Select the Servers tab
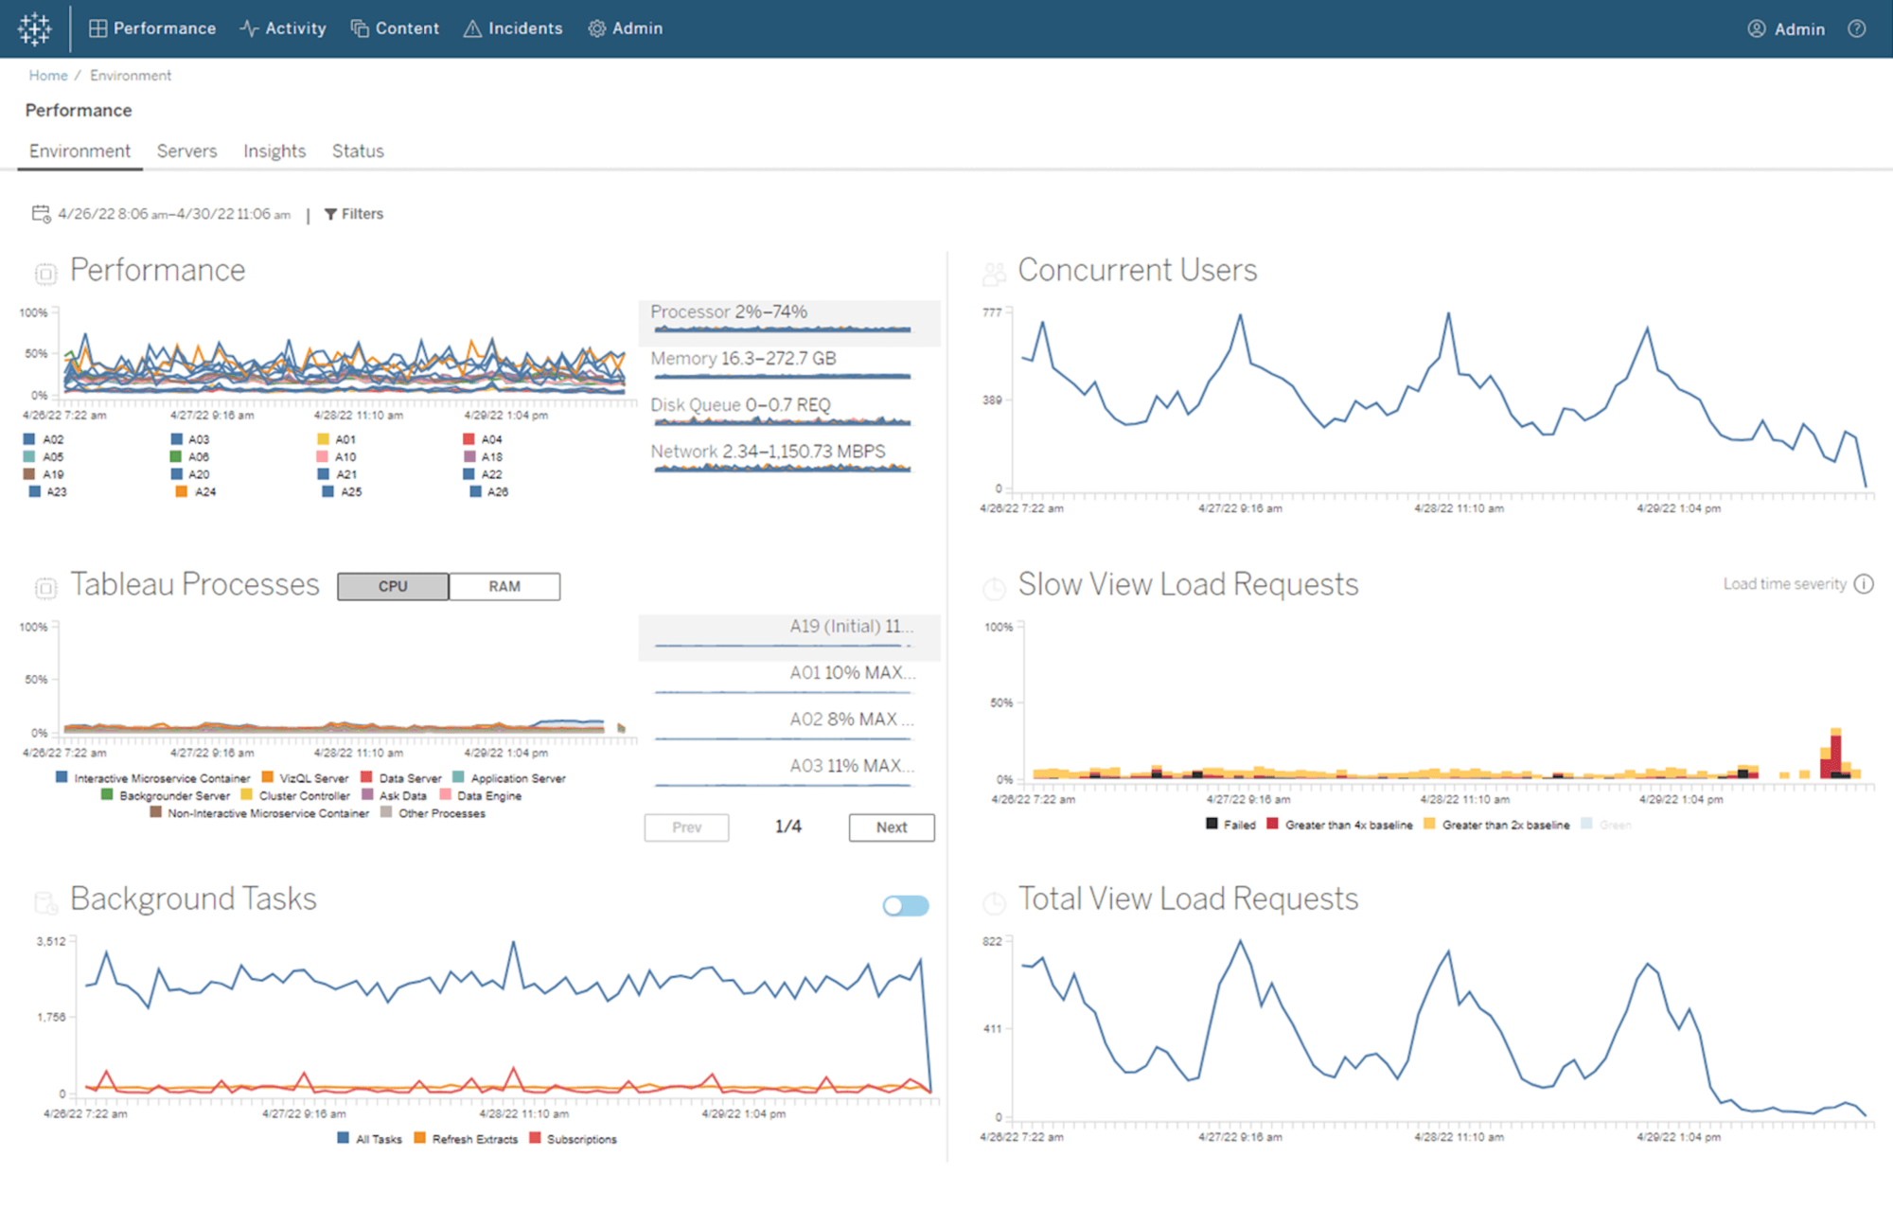The image size is (1893, 1209). [x=186, y=151]
